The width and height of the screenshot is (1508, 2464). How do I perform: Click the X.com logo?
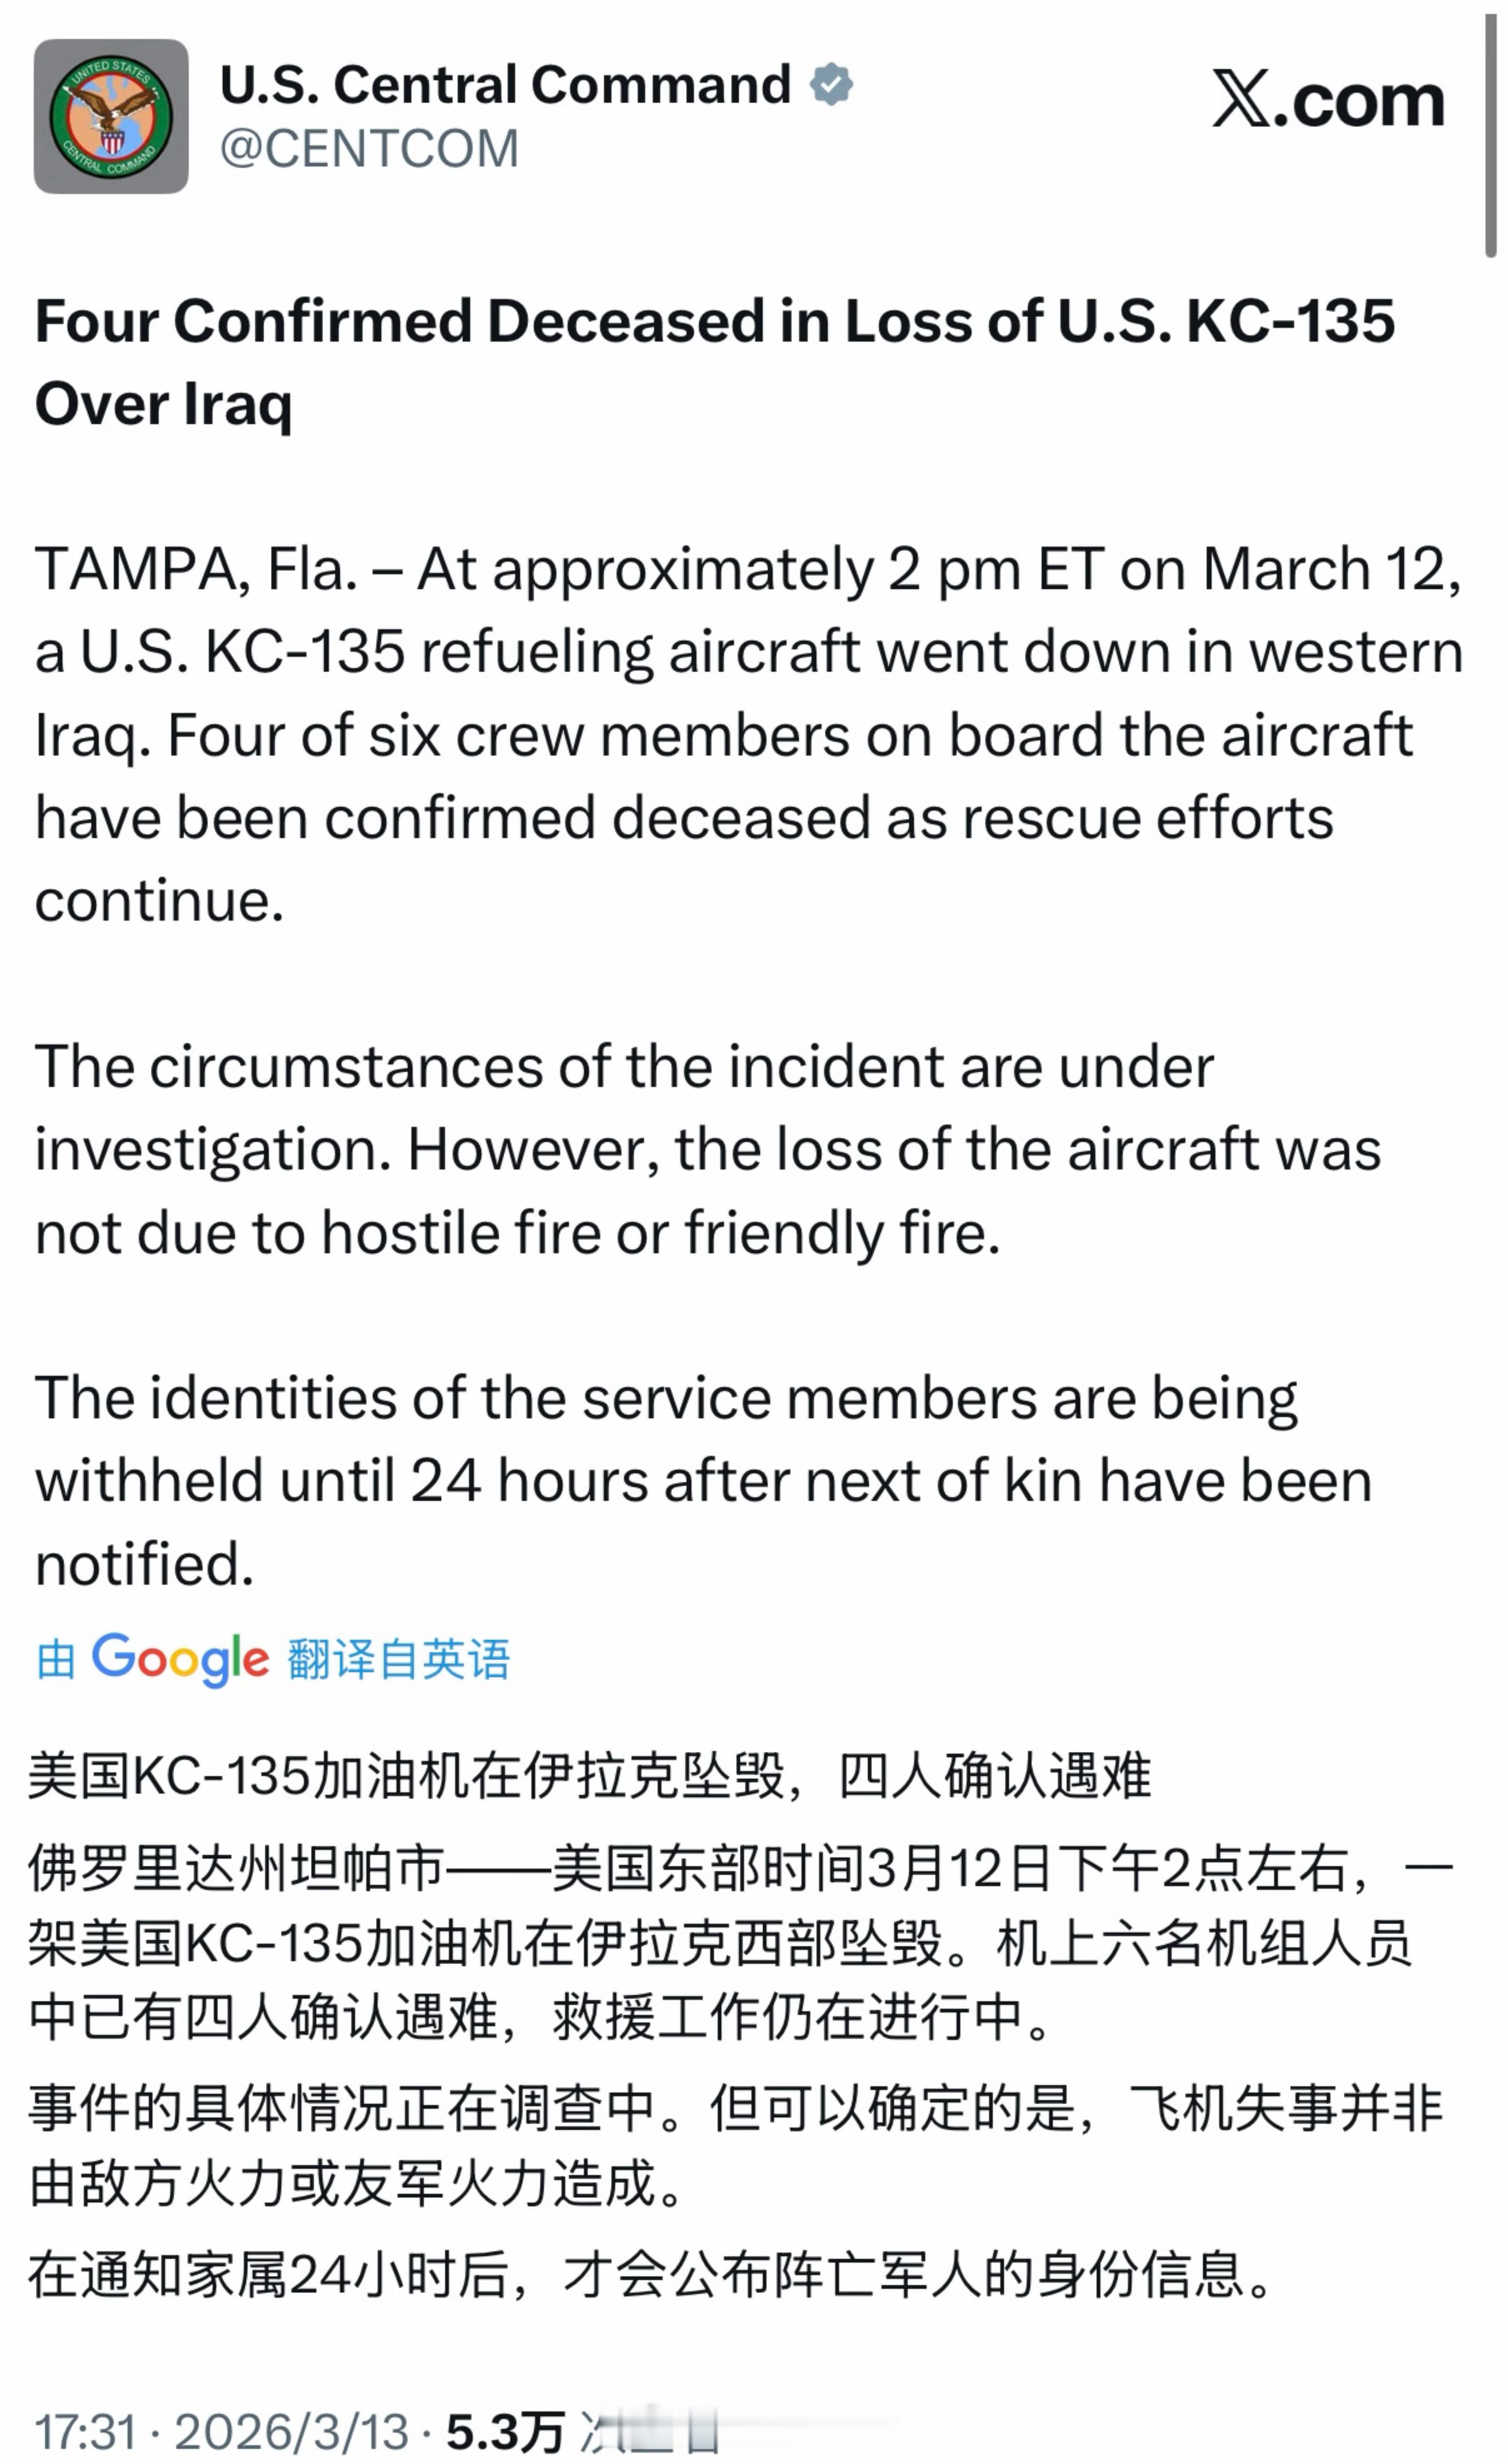(1328, 99)
